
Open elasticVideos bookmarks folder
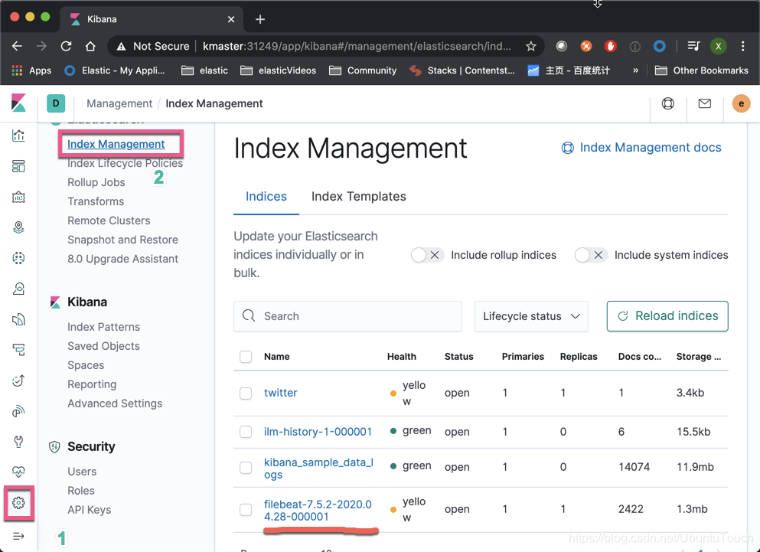pos(279,70)
